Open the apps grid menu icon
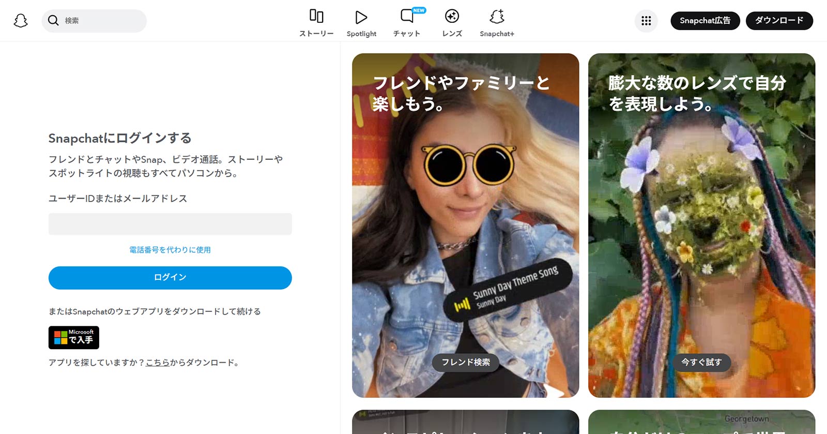 [646, 21]
